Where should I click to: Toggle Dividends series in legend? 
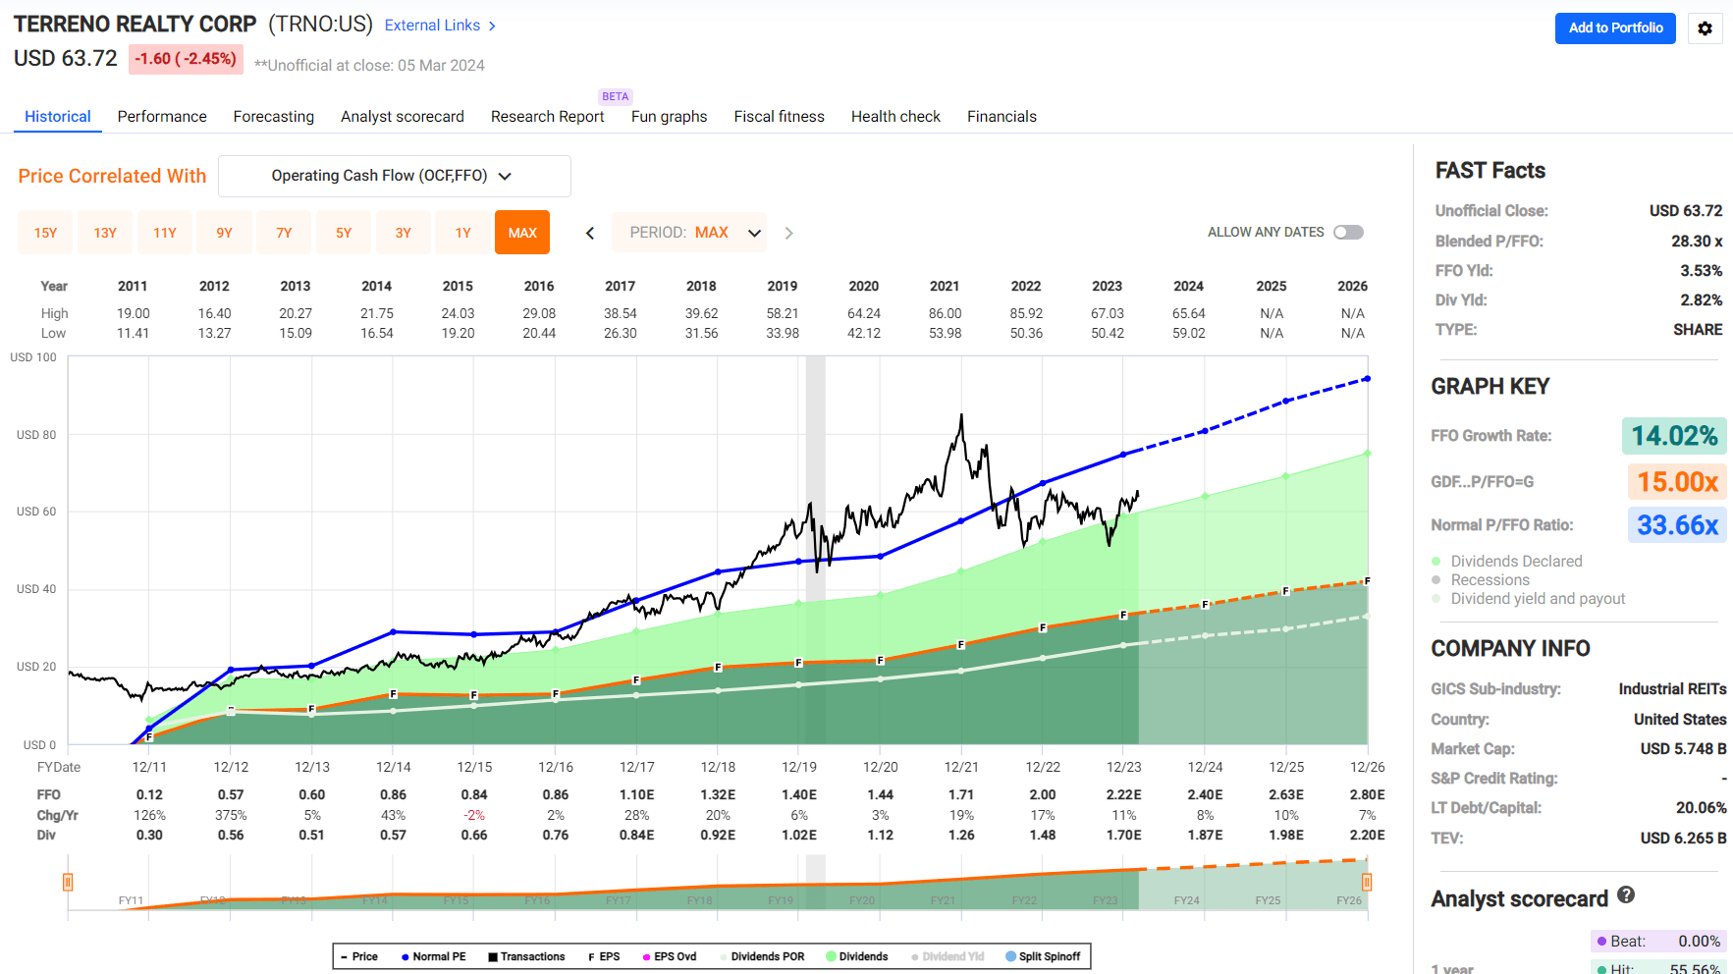pyautogui.click(x=857, y=956)
